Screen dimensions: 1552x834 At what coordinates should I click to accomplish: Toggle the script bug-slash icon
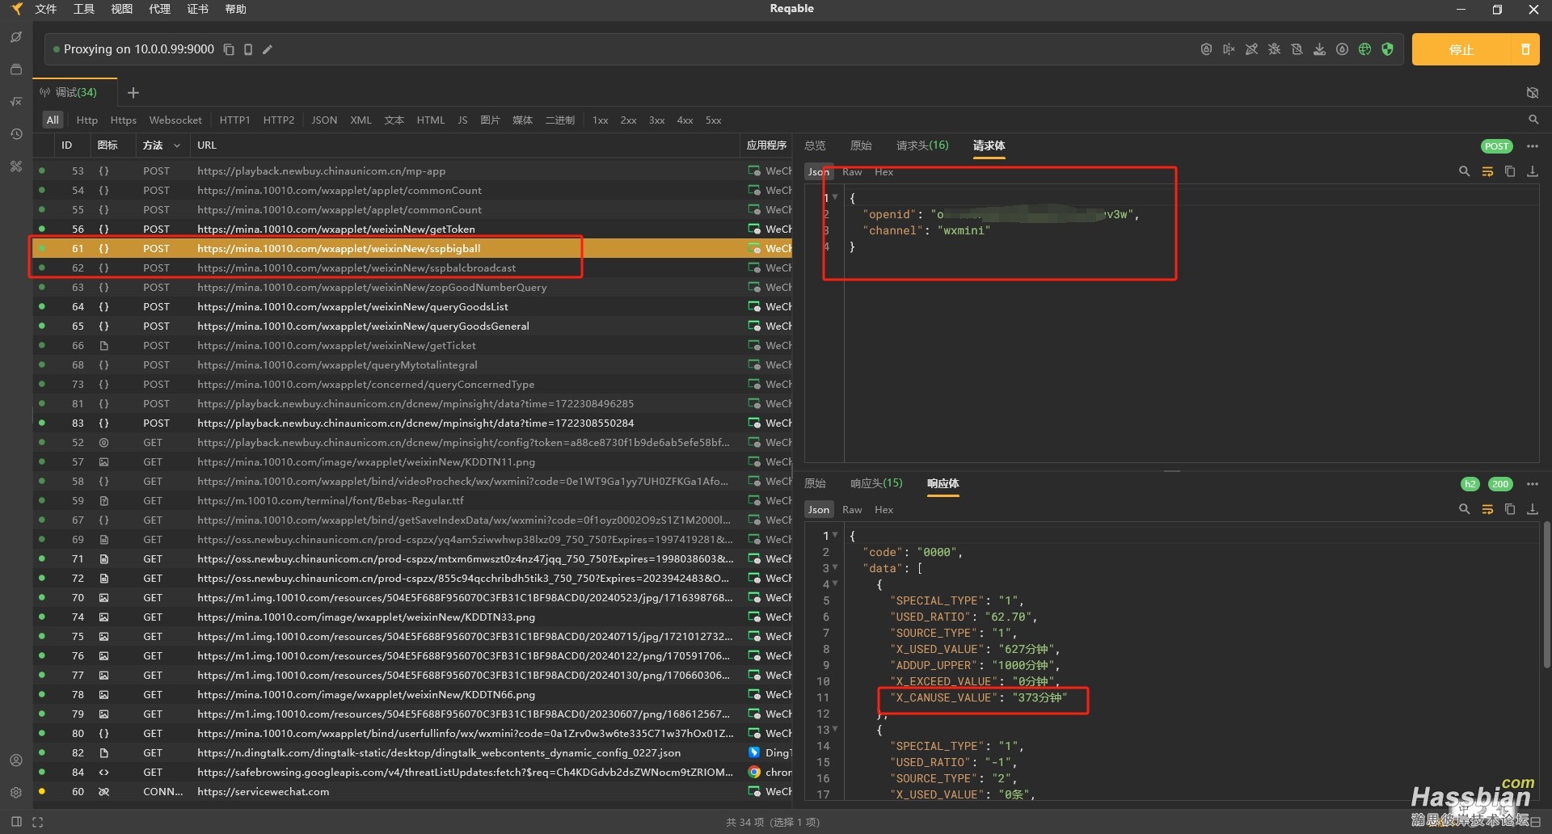[x=1274, y=49]
